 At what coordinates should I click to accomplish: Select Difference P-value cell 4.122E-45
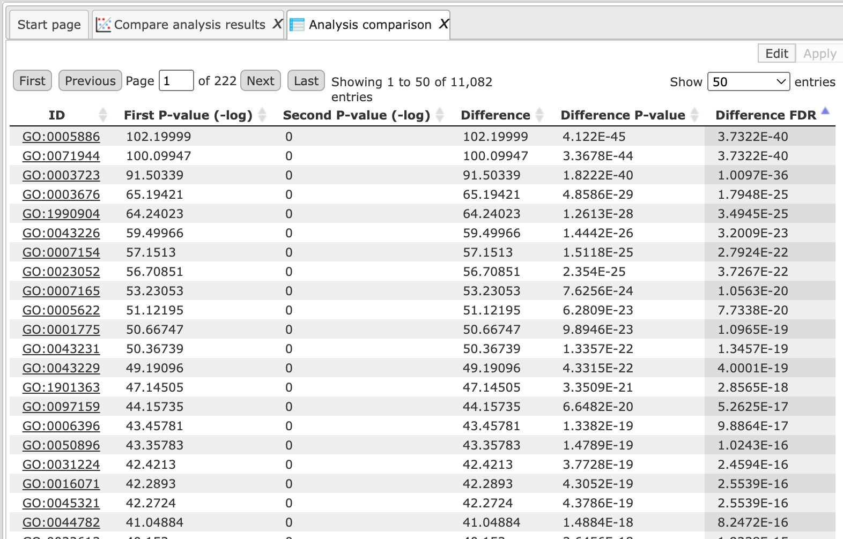tap(594, 137)
